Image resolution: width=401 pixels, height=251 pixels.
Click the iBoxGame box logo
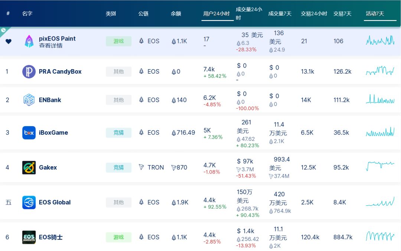click(29, 133)
